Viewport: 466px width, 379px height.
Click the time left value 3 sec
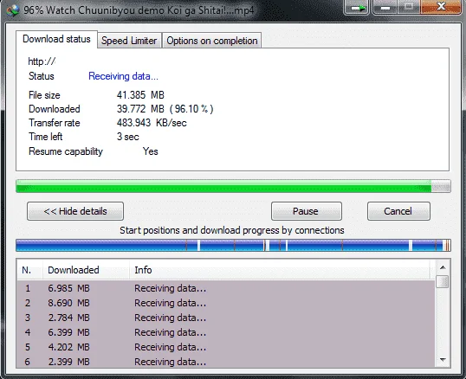128,137
